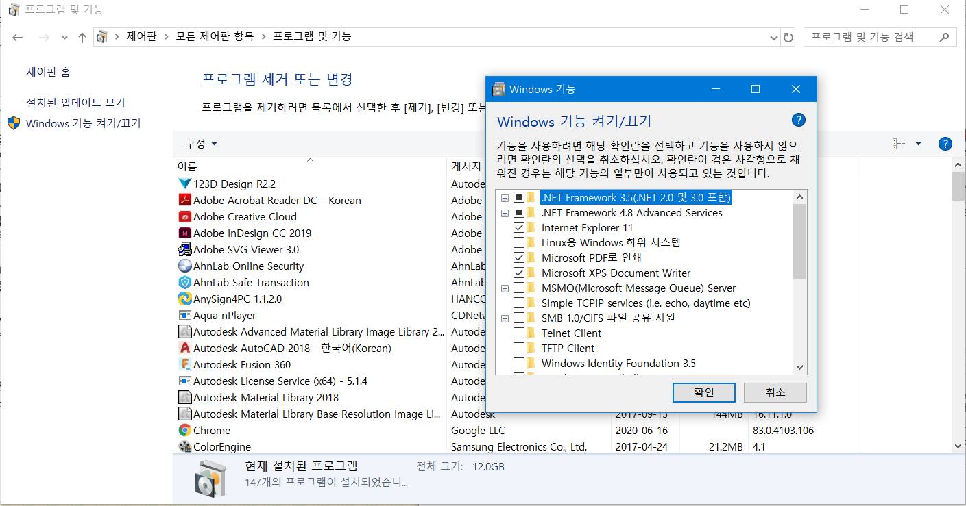Click 취소 button in Windows 기능 dialog

(775, 392)
